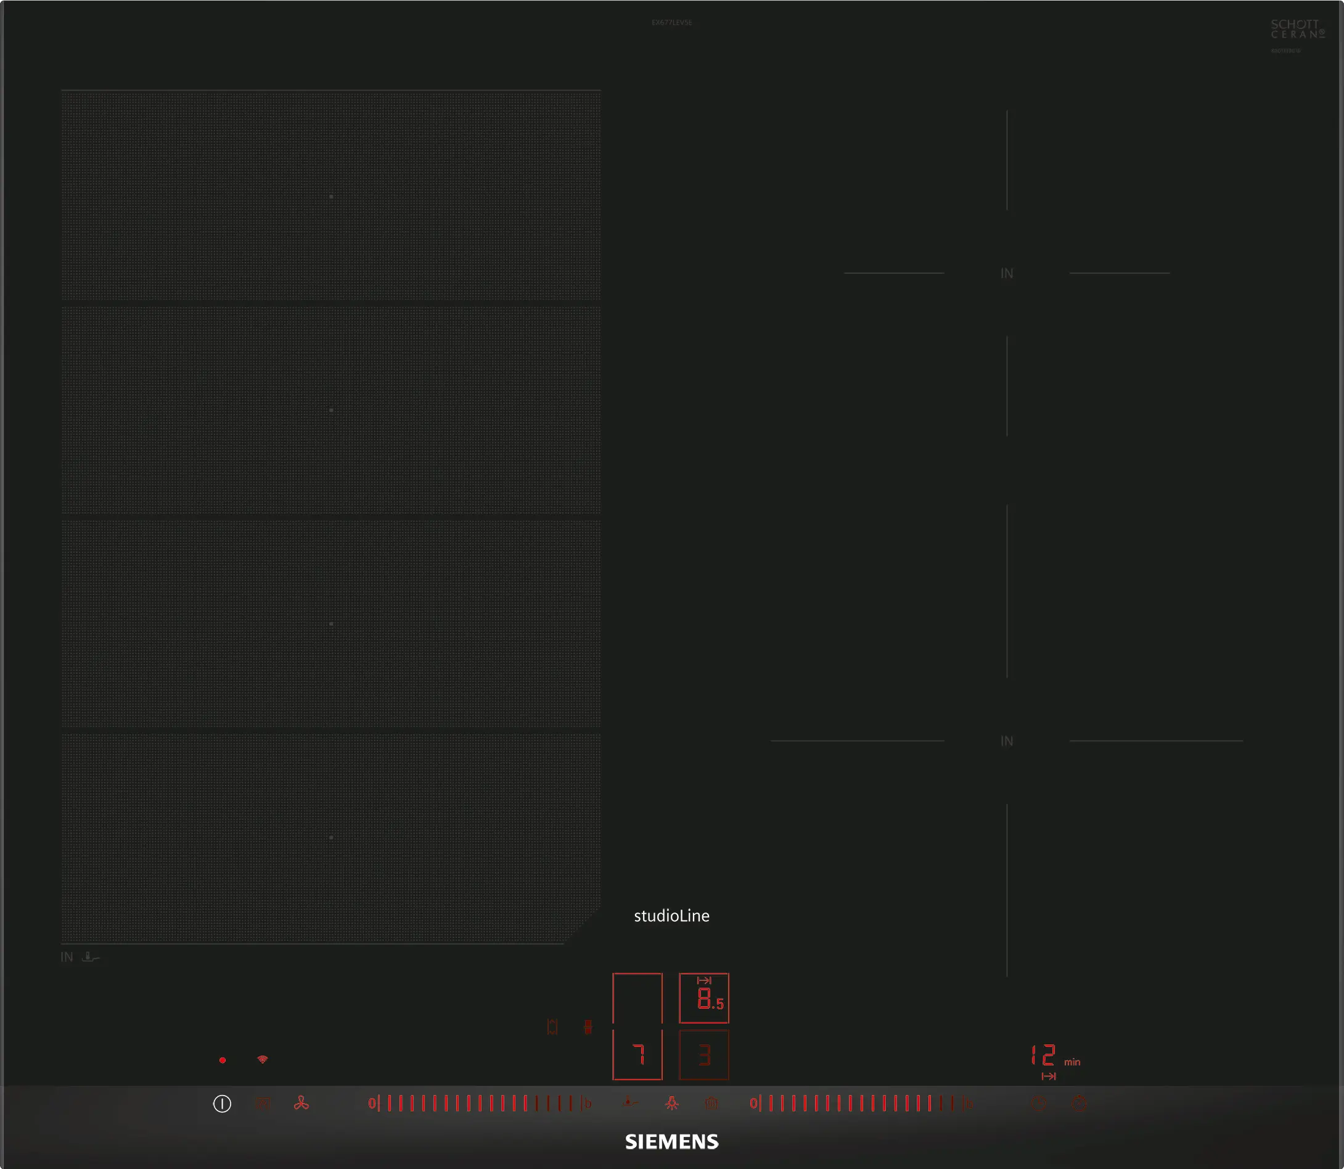1344x1169 pixels.
Task: Toggle the hood light bulb icon
Action: (671, 1103)
